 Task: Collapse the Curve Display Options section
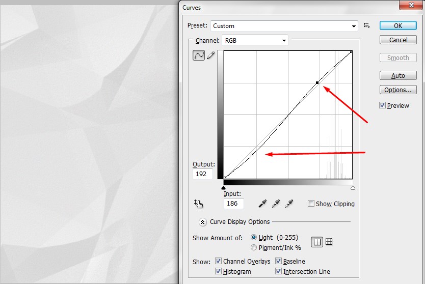[202, 222]
